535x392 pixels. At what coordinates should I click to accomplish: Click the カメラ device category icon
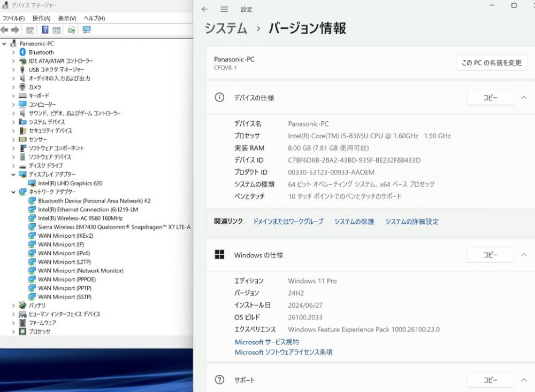[22, 87]
